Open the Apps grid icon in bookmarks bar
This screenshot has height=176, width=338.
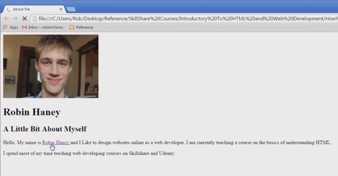[5, 27]
